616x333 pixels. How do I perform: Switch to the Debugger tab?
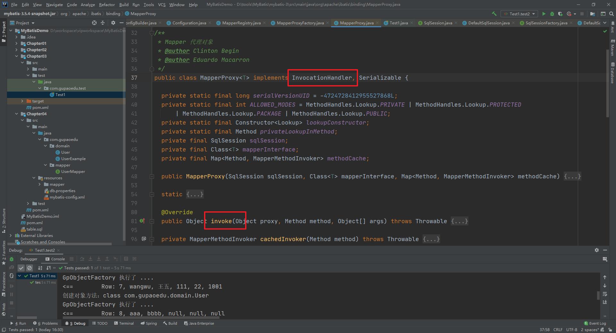coord(29,259)
